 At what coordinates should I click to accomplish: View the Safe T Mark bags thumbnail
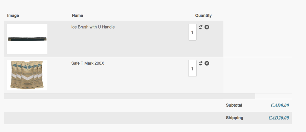point(27,75)
